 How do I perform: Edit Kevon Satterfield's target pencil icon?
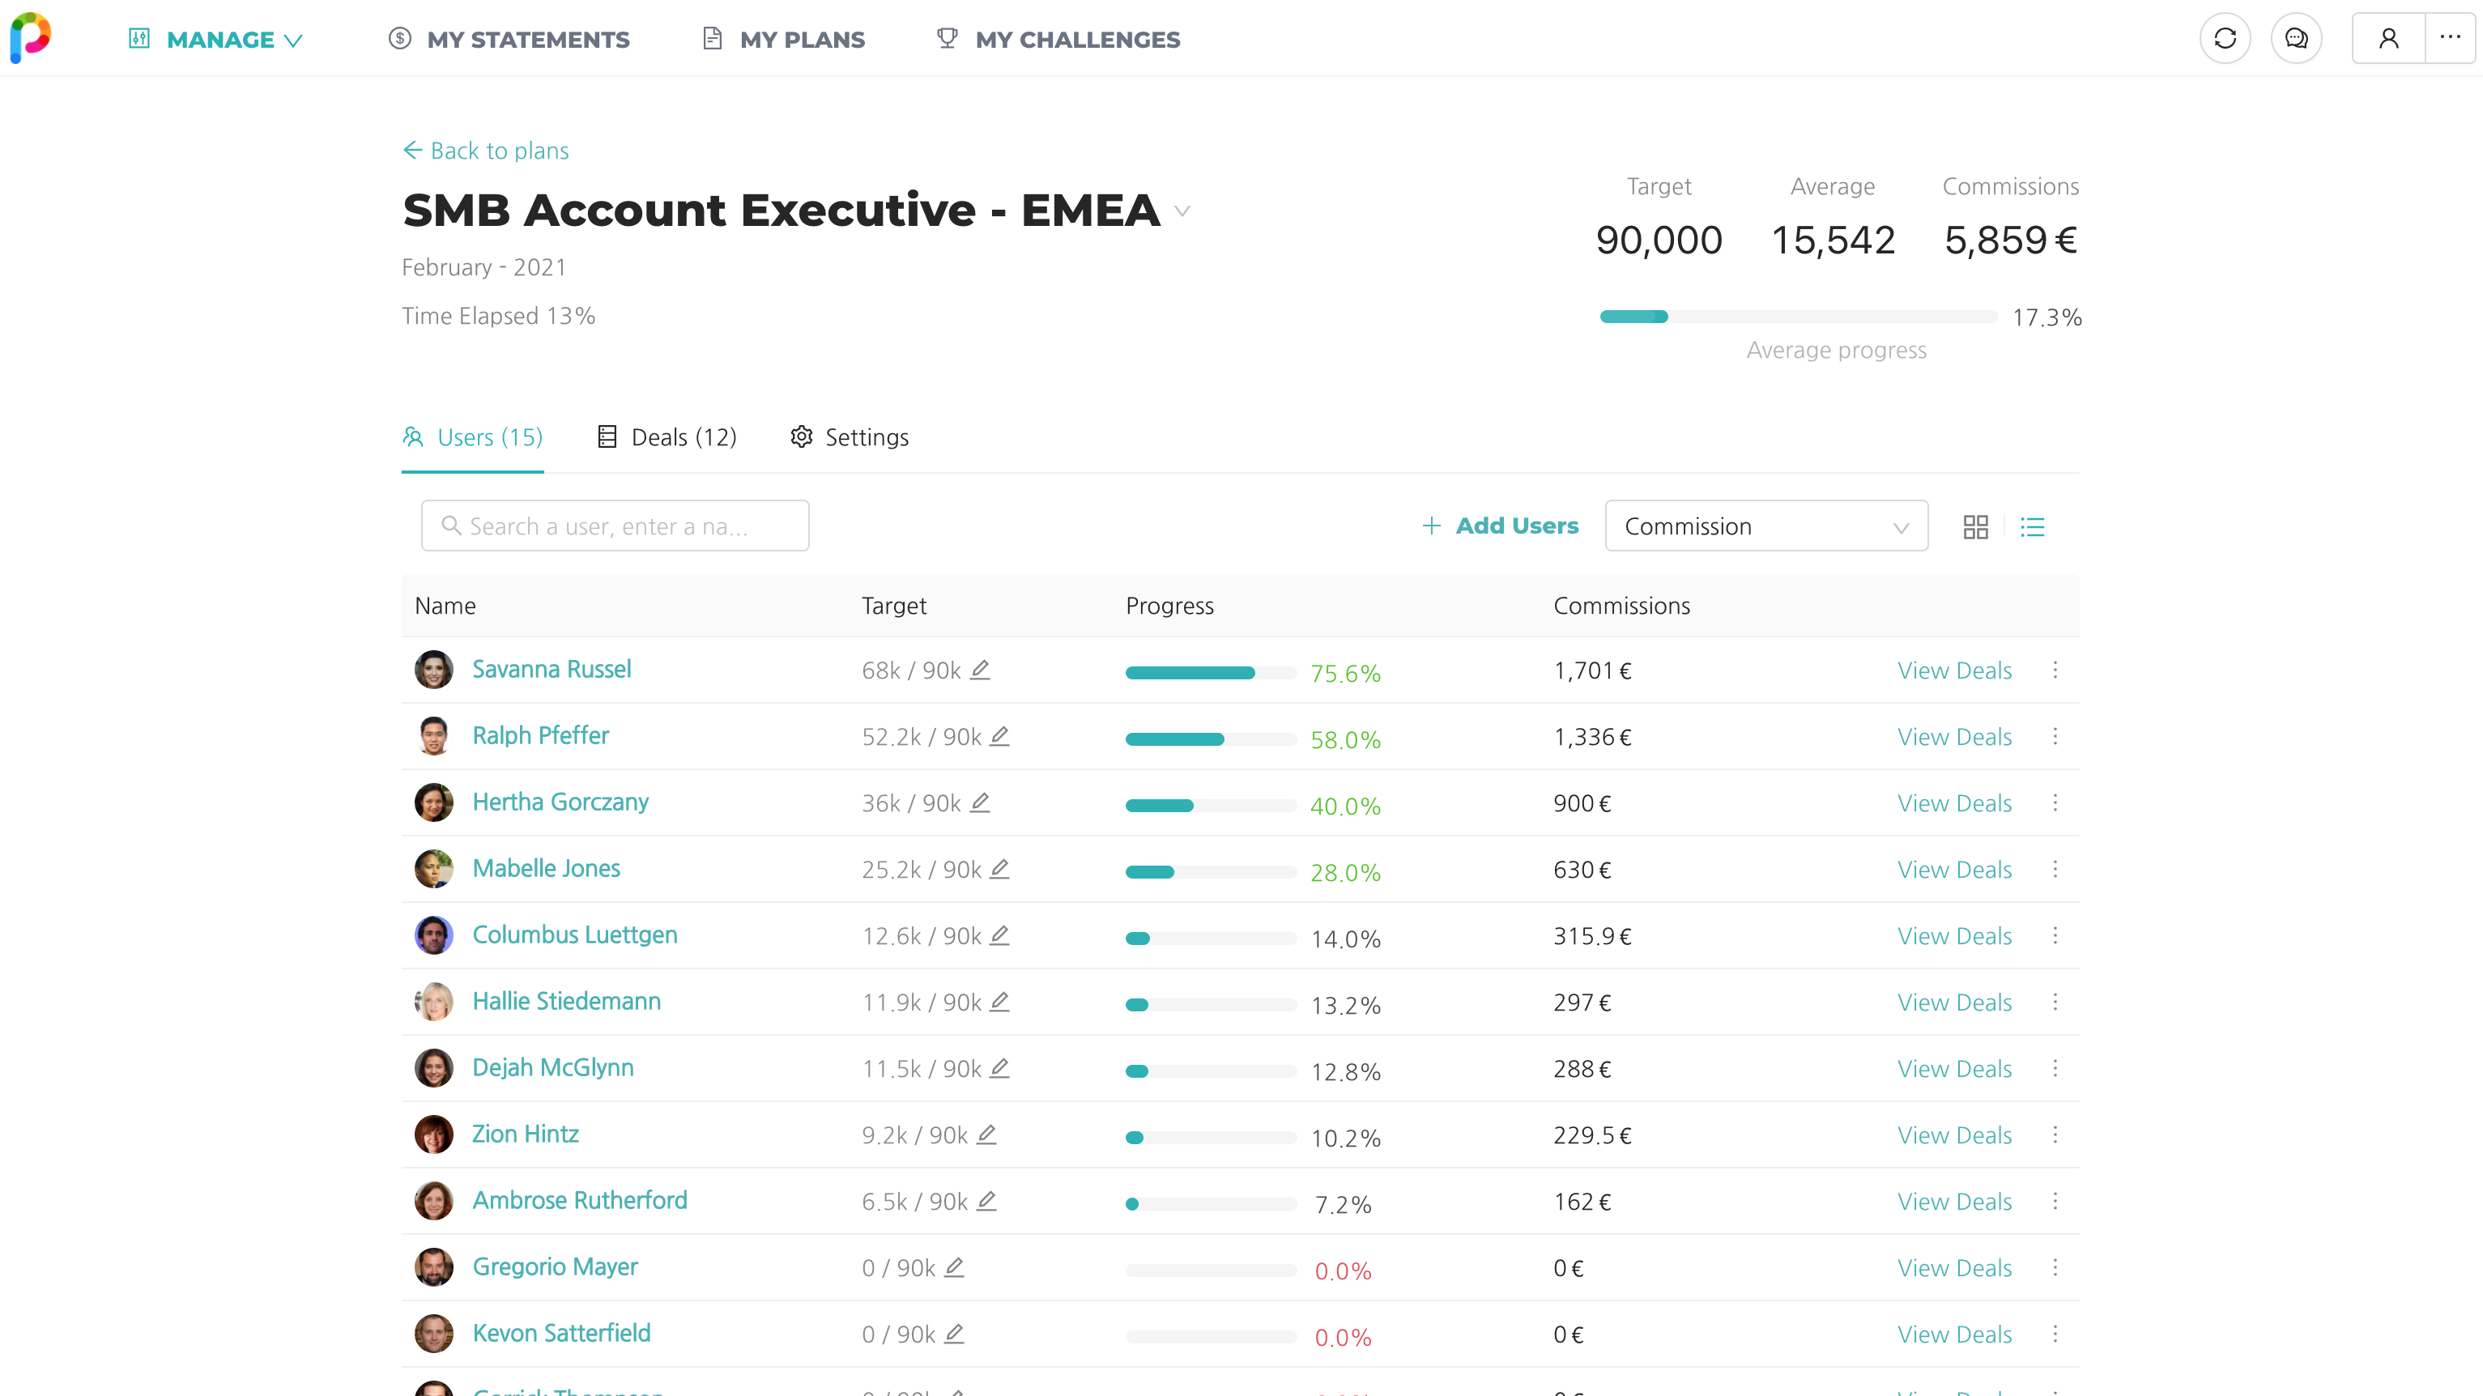[953, 1335]
